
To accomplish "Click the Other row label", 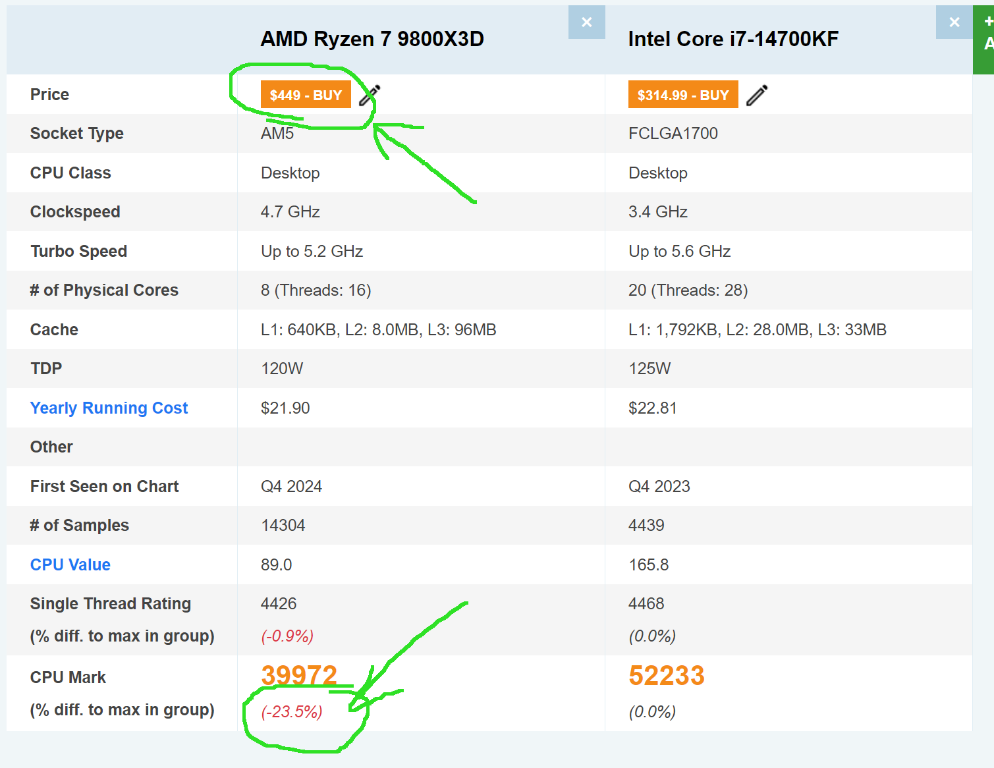I will click(x=51, y=447).
